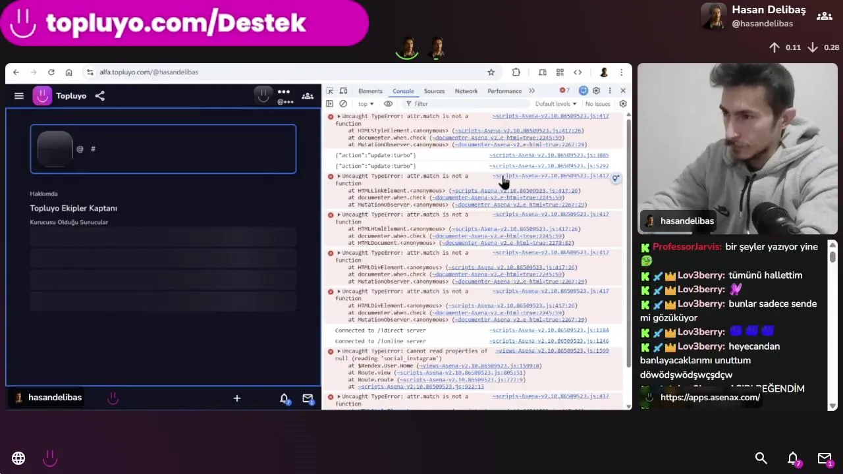
Task: Open the mail icon in Topluyo page bottom bar
Action: 308,398
